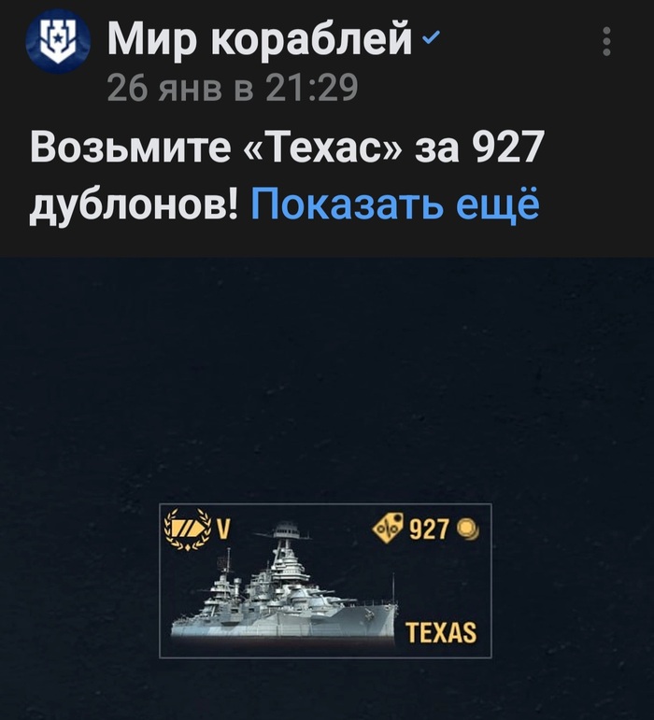
Task: Click the post text about «Техас»
Action: pyautogui.click(x=287, y=176)
